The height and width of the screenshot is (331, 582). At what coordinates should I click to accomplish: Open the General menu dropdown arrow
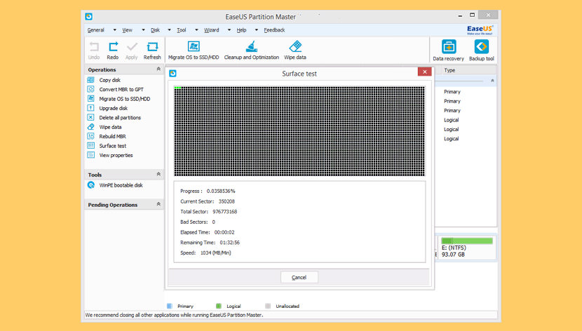pos(115,30)
